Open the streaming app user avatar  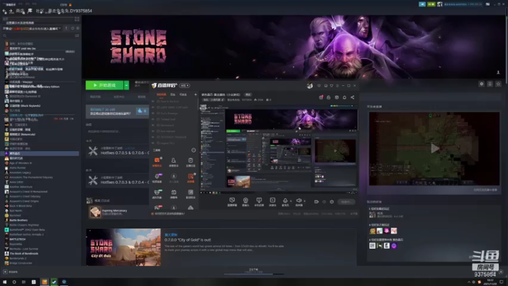click(310, 86)
